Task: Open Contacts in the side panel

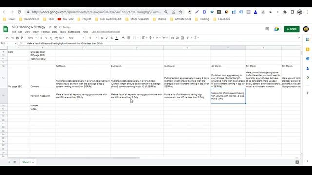Action: [308, 68]
